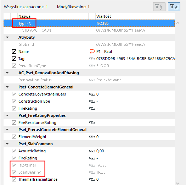The width and height of the screenshot is (186, 185).
Task: Uncheck the Name attribute checkbox
Action: 14,51
